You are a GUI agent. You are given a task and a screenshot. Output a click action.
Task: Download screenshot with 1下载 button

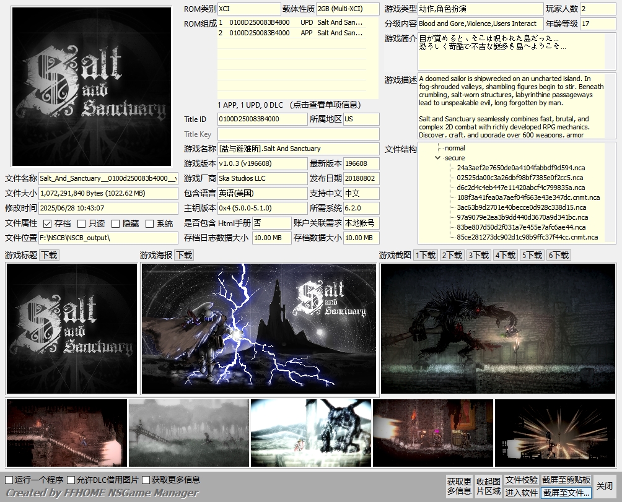426,255
